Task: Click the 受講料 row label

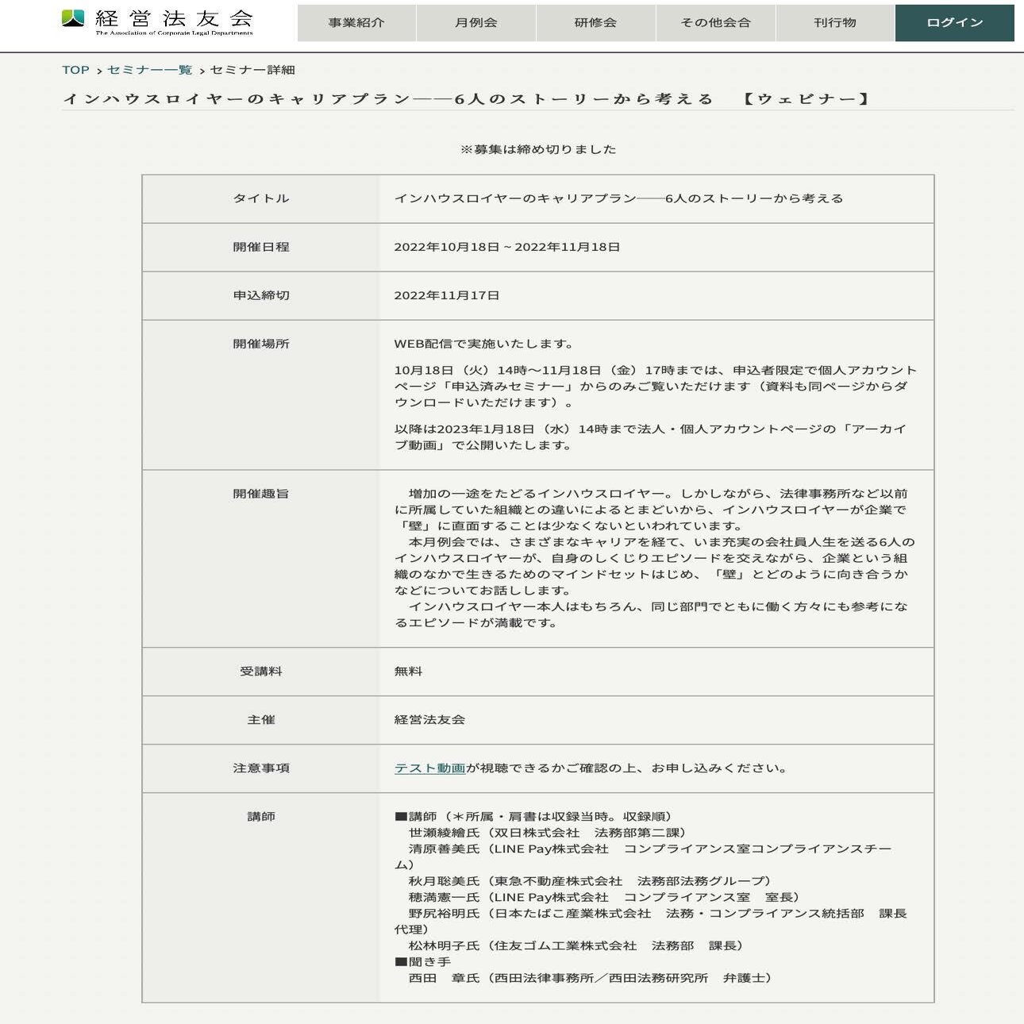Action: point(261,672)
